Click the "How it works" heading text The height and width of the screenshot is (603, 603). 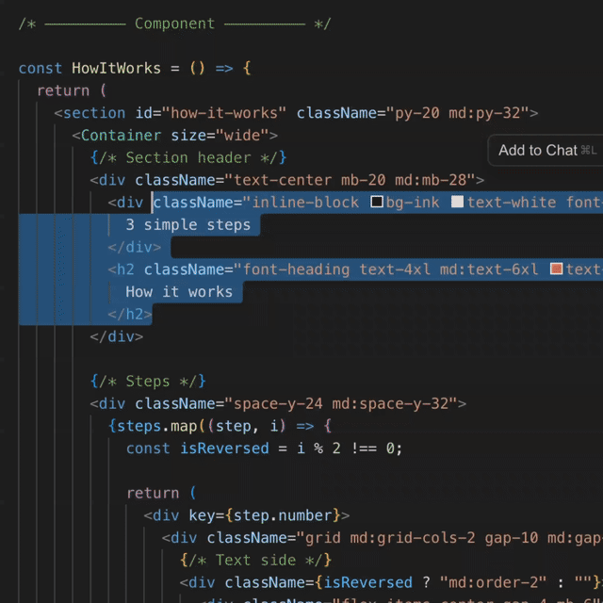(179, 292)
